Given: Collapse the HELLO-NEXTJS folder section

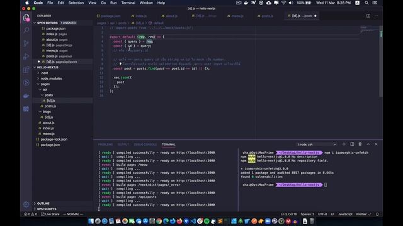Looking at the screenshot, I should [x=35, y=67].
